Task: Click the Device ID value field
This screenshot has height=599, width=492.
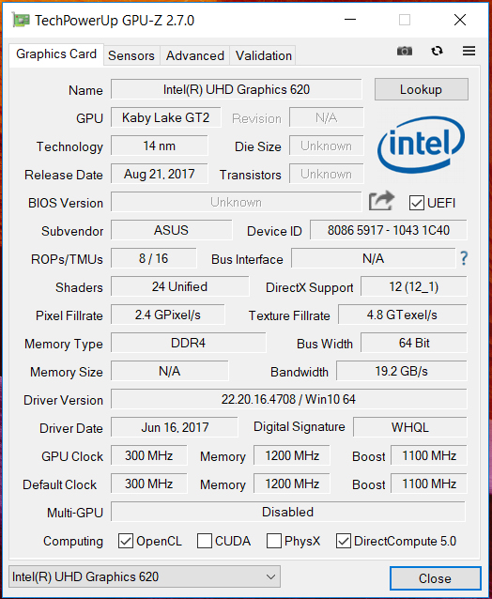Action: pos(389,230)
